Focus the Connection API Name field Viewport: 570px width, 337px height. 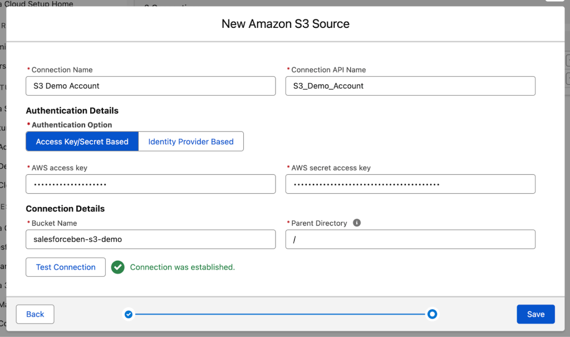click(410, 86)
